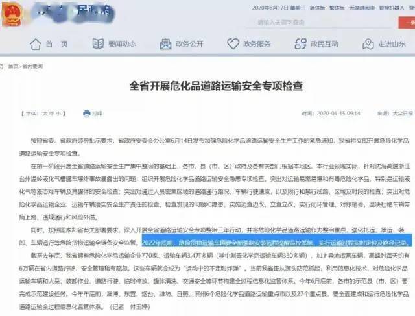The image size is (415, 316).
Task: Open the 要闻动态 navigation menu
Action: [x=122, y=44]
